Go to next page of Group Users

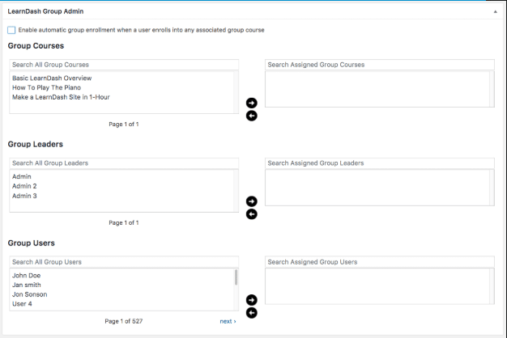pyautogui.click(x=228, y=321)
